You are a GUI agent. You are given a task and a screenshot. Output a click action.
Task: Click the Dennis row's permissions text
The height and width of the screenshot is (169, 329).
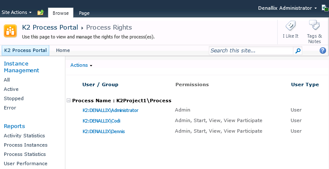(x=219, y=131)
